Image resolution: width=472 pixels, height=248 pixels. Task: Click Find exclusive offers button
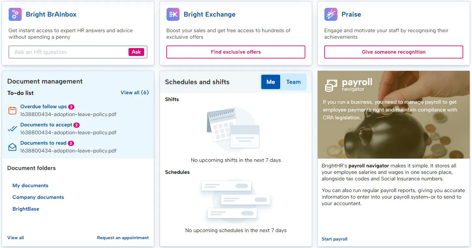pos(236,52)
